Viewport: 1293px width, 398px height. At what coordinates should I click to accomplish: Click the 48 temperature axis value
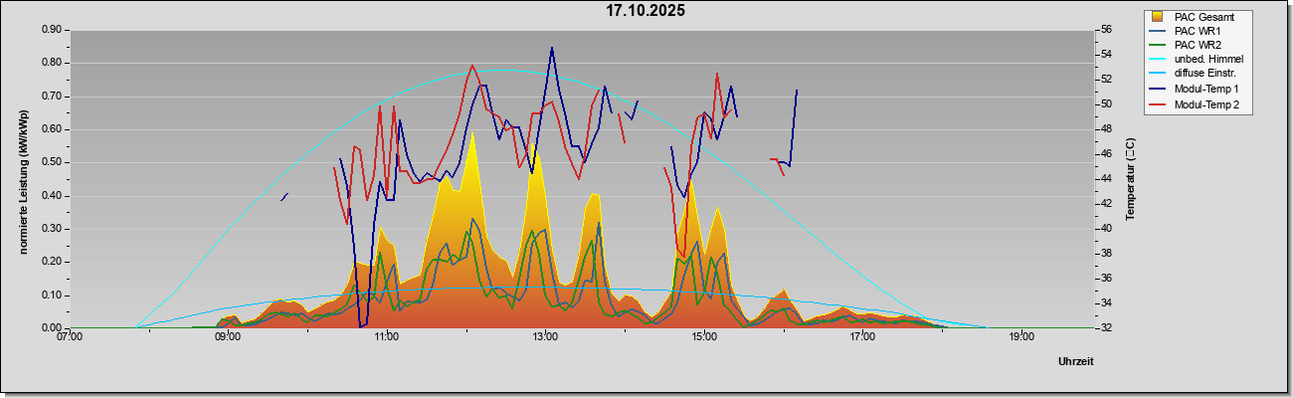click(1106, 129)
